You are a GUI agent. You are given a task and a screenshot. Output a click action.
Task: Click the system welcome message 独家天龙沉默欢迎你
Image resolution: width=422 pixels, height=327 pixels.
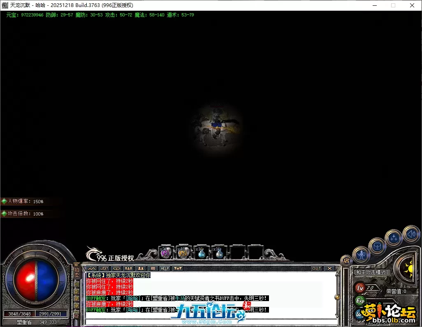(x=128, y=275)
